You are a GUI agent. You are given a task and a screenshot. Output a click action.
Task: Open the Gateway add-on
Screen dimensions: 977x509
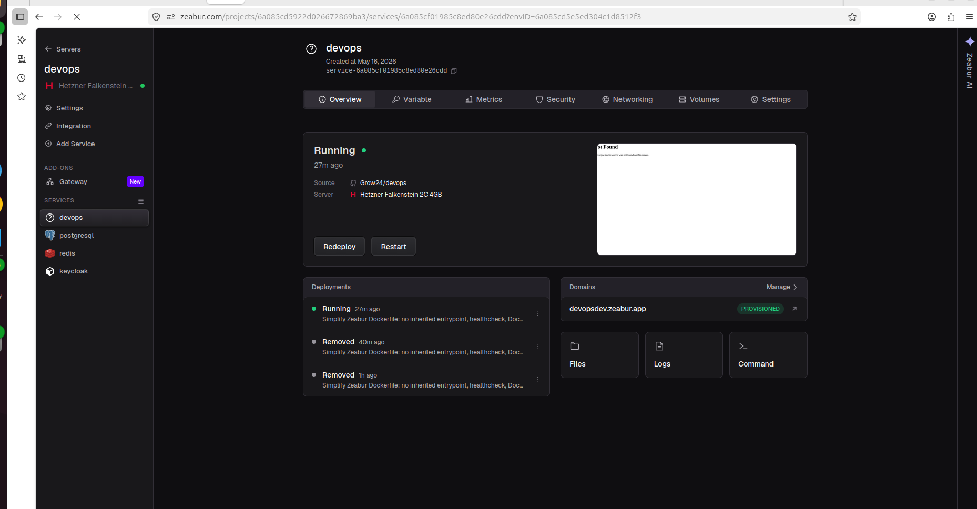[x=95, y=181]
